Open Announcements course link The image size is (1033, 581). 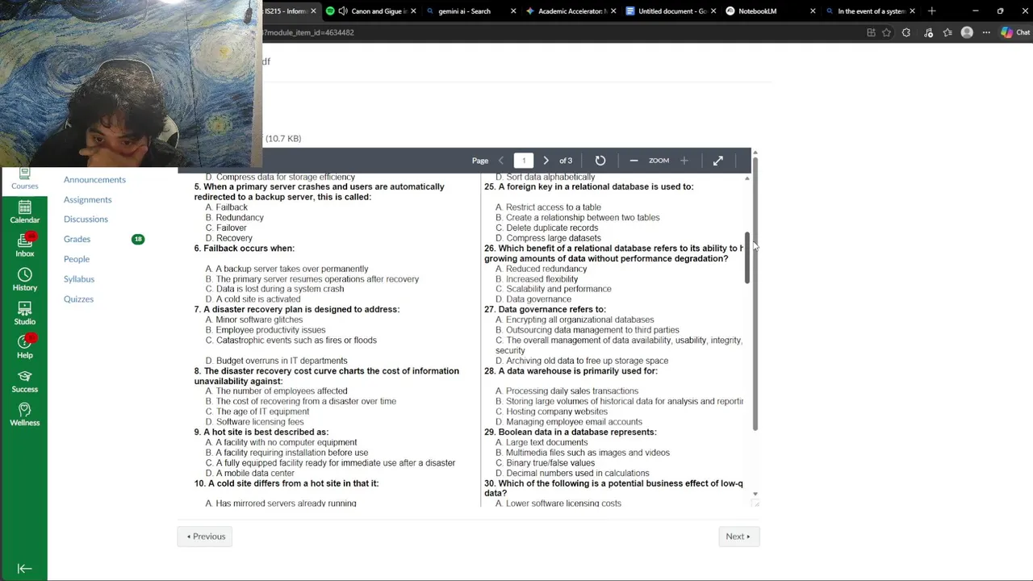point(94,179)
